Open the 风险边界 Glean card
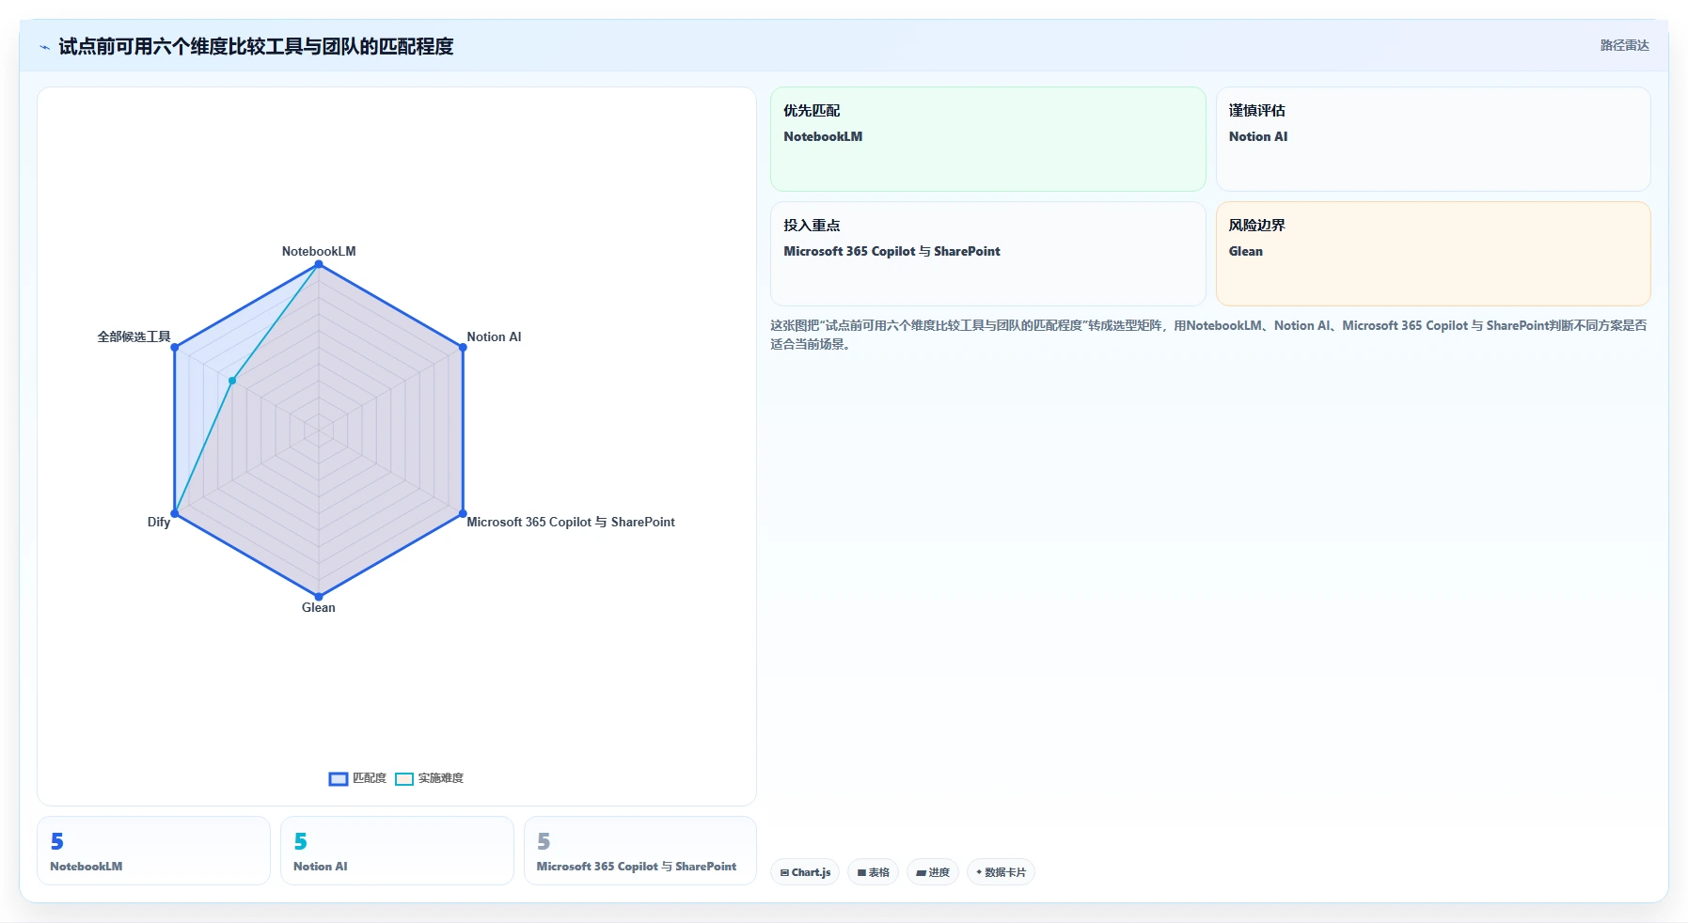Screen dimensions: 1688x923 click(1433, 254)
